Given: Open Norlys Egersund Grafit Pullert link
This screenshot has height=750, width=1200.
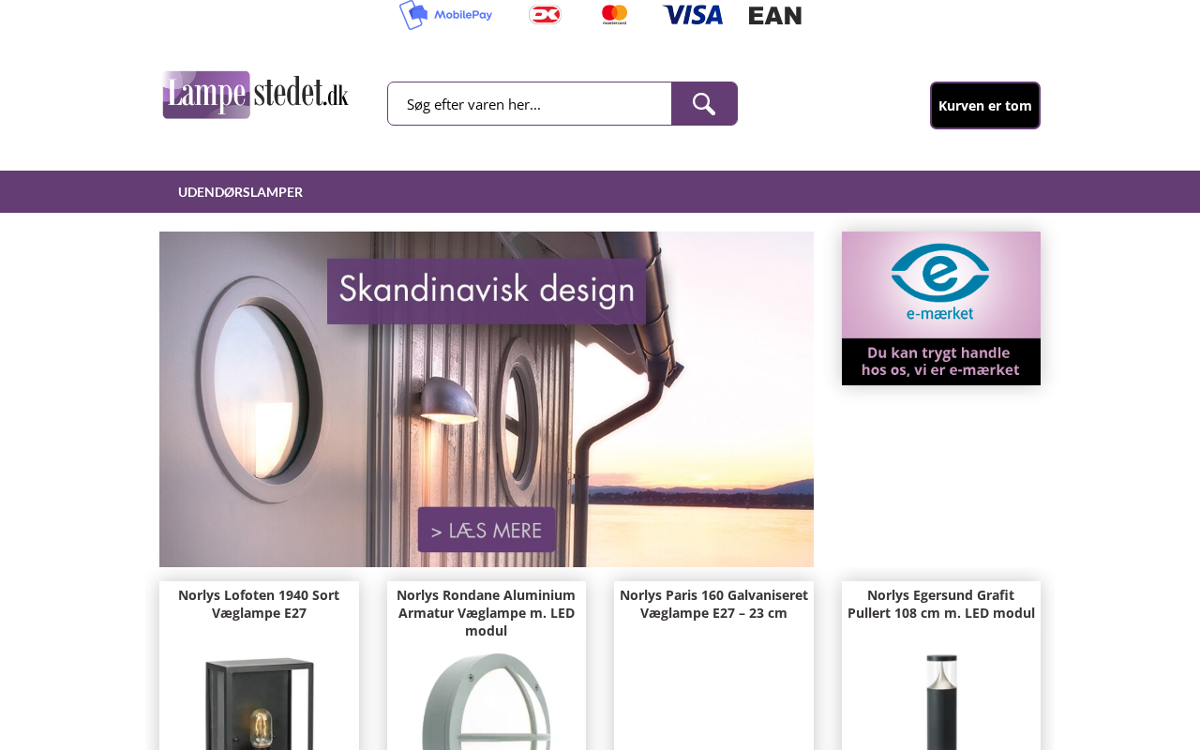Looking at the screenshot, I should pos(941,604).
